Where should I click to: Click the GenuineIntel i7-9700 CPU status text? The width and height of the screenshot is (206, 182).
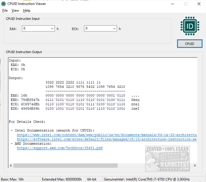pyautogui.click(x=147, y=179)
